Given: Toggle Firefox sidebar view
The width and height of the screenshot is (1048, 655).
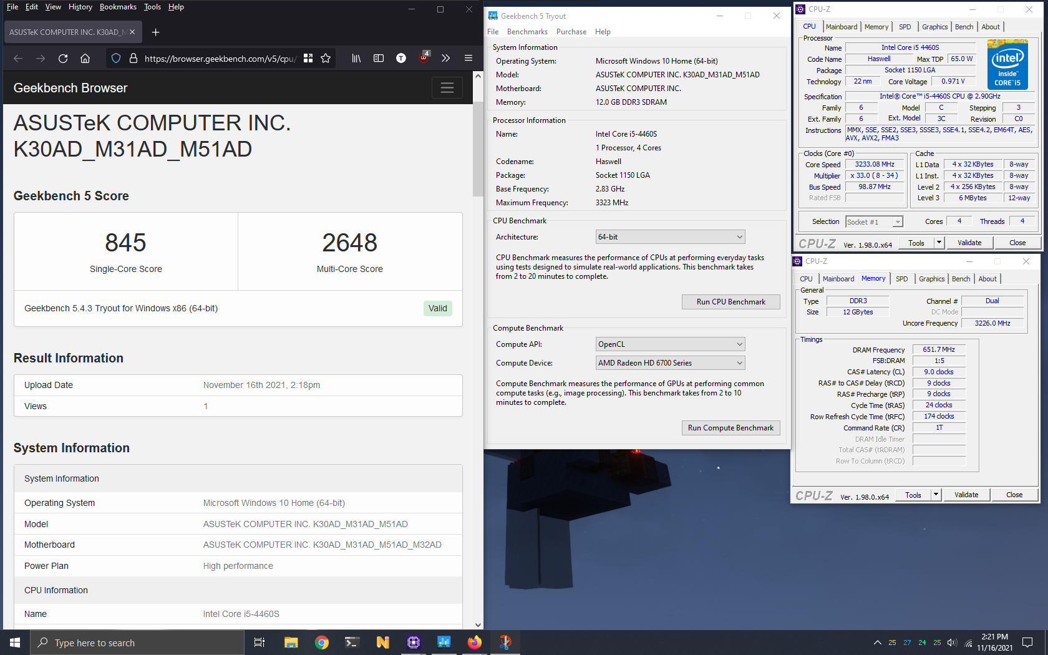Looking at the screenshot, I should pyautogui.click(x=379, y=58).
